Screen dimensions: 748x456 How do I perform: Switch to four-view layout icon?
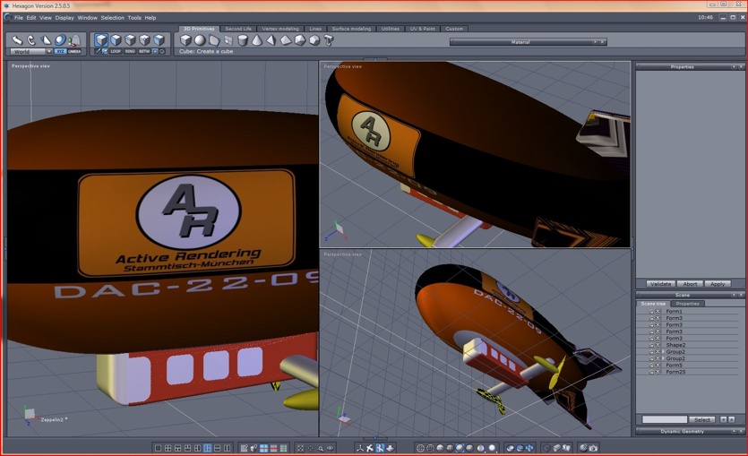pos(168,448)
